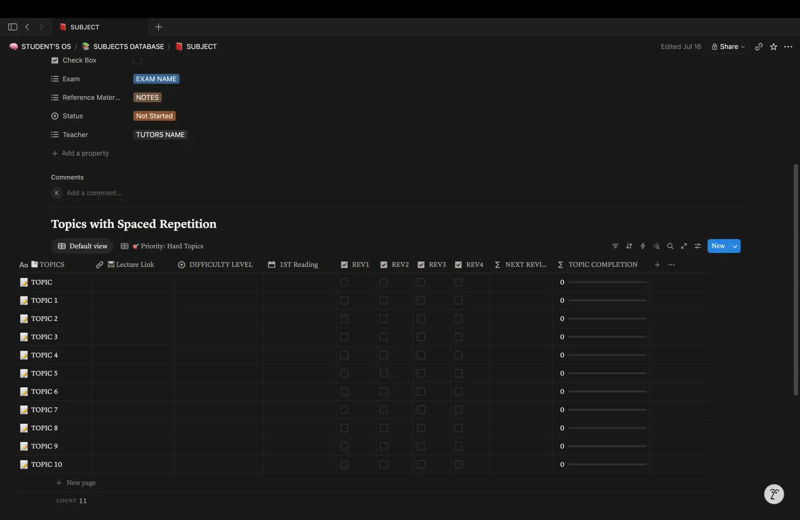
Task: Click the AI sparkle icon in toolbar
Action: coord(657,246)
